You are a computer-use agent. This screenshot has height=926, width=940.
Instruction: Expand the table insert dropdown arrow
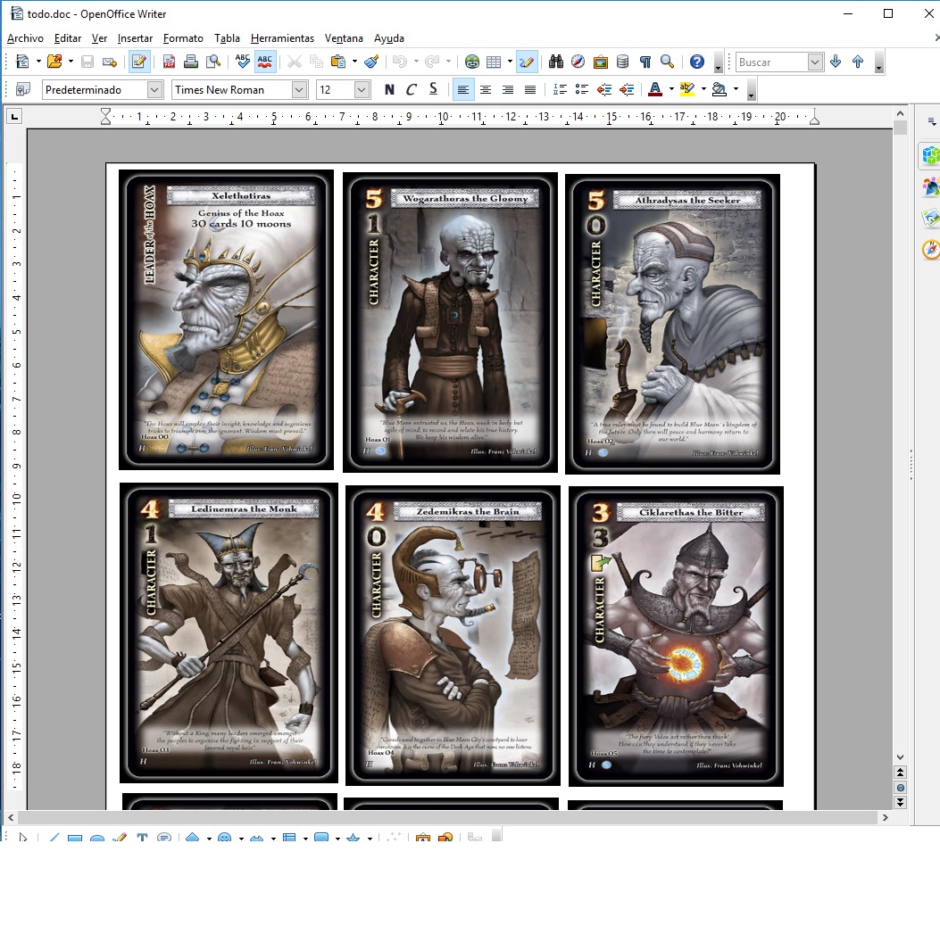click(510, 62)
